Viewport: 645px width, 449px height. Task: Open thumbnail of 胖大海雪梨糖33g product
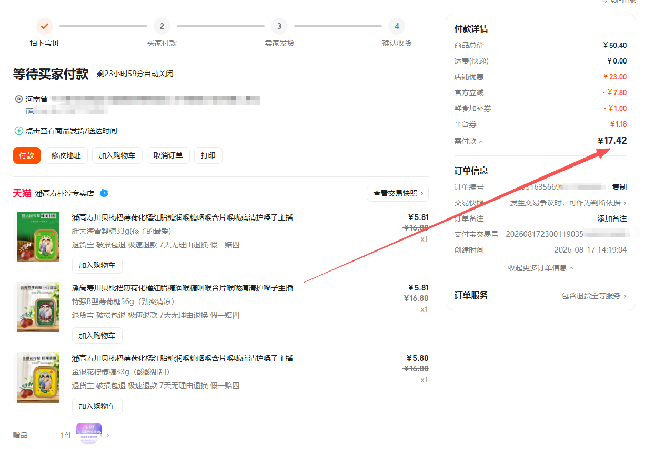tap(38, 236)
